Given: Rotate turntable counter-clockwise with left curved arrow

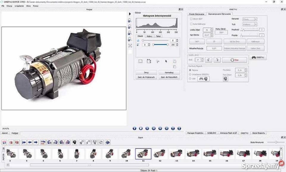Looking at the screenshot, I should (209, 60).
